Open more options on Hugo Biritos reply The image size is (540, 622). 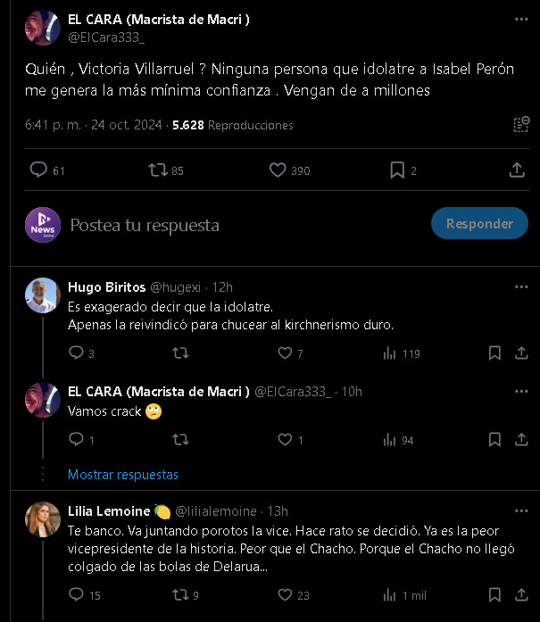tap(521, 287)
